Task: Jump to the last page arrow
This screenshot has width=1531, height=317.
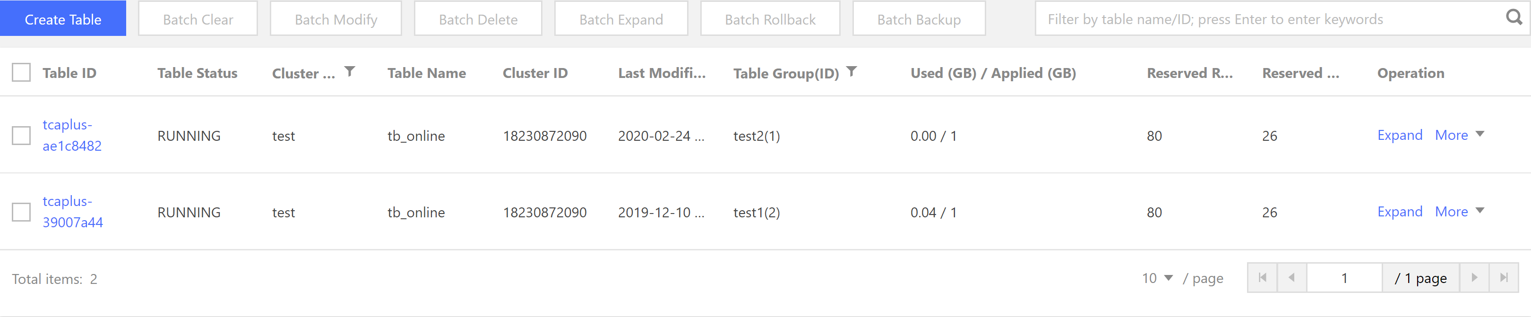Action: [1504, 278]
